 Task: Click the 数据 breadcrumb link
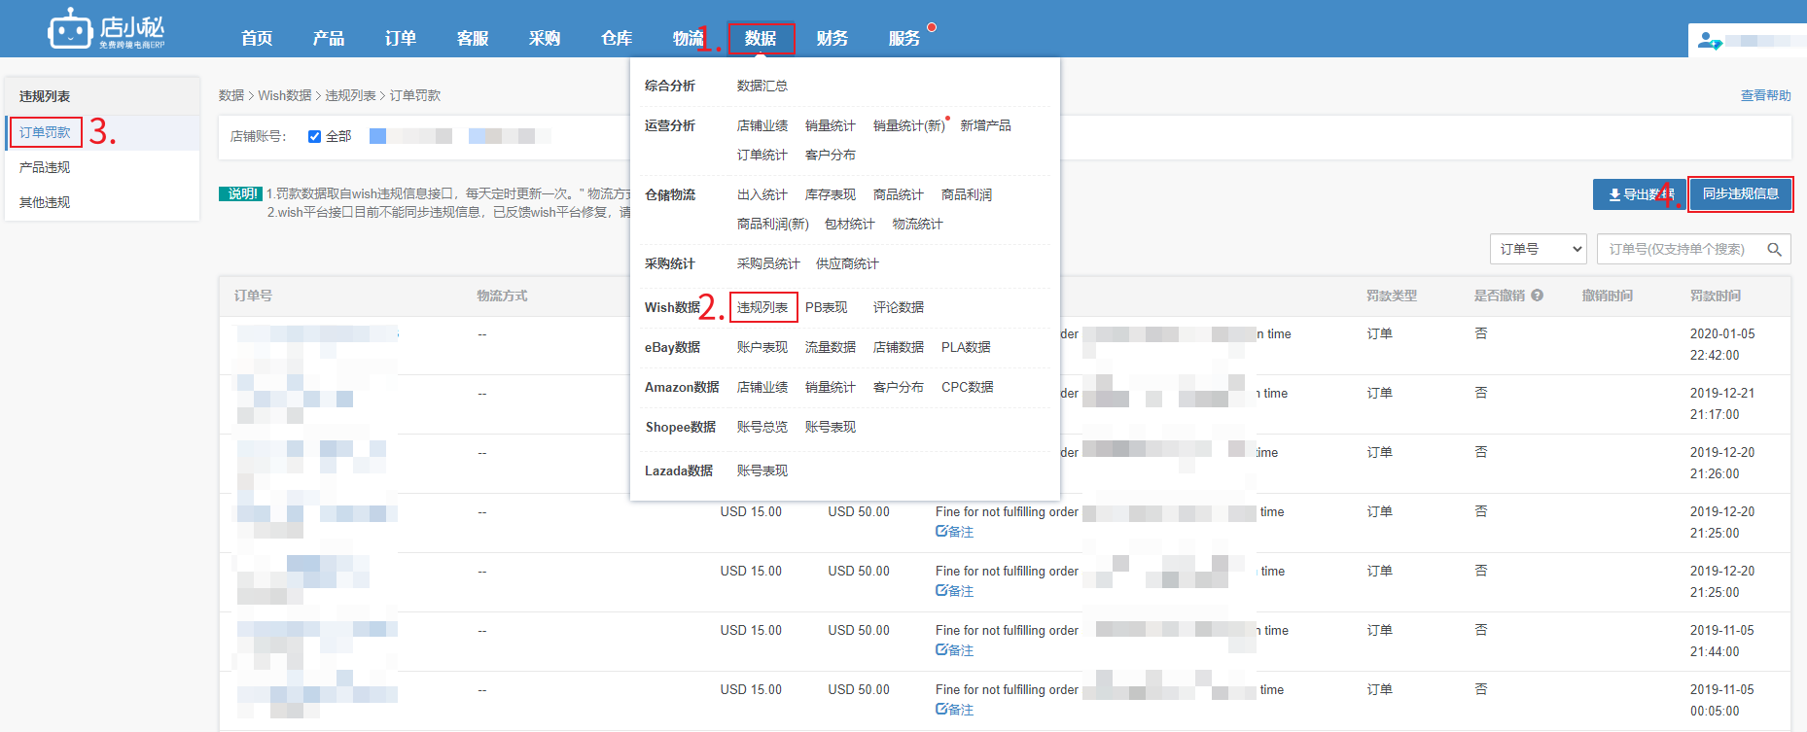point(231,95)
